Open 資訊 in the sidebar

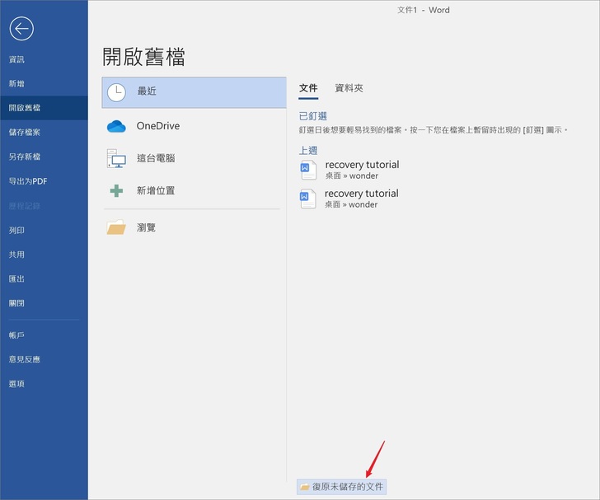[x=17, y=59]
